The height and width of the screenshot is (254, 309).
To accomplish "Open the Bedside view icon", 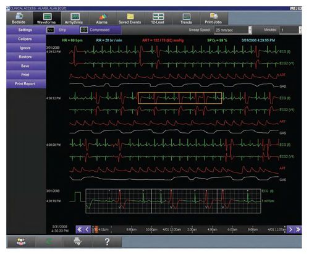I will (x=19, y=16).
